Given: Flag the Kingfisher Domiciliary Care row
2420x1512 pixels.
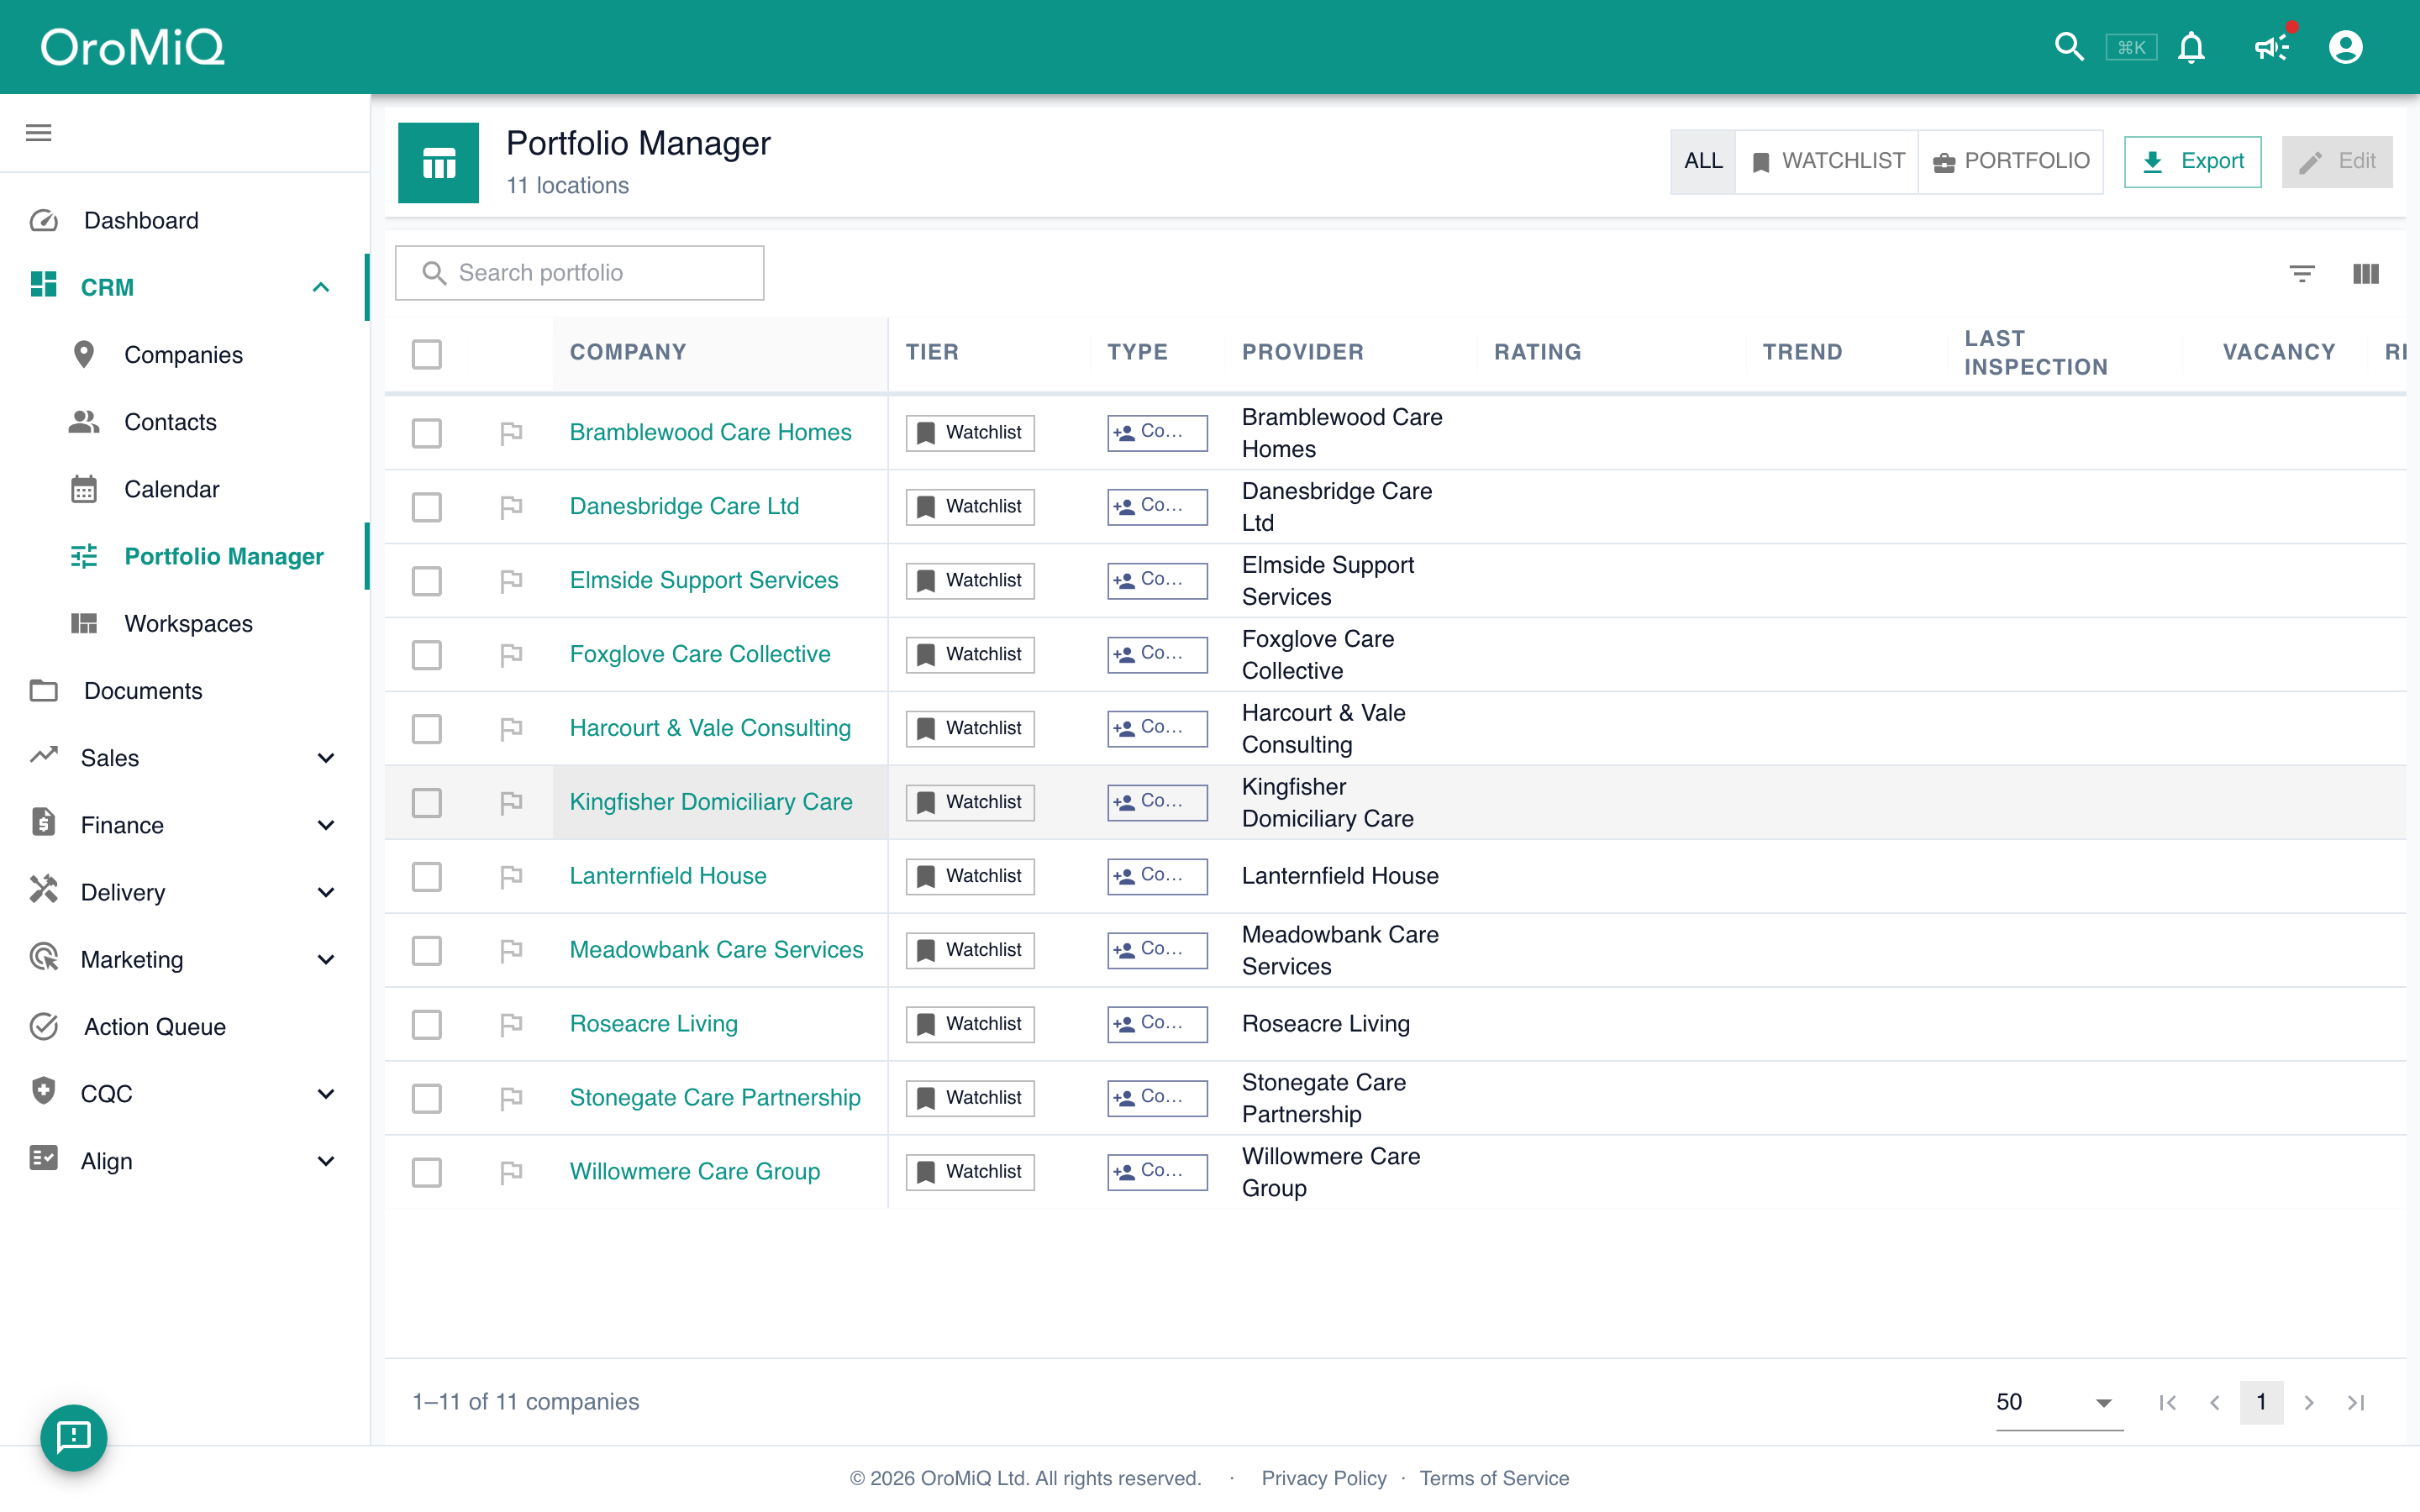Looking at the screenshot, I should (x=511, y=803).
